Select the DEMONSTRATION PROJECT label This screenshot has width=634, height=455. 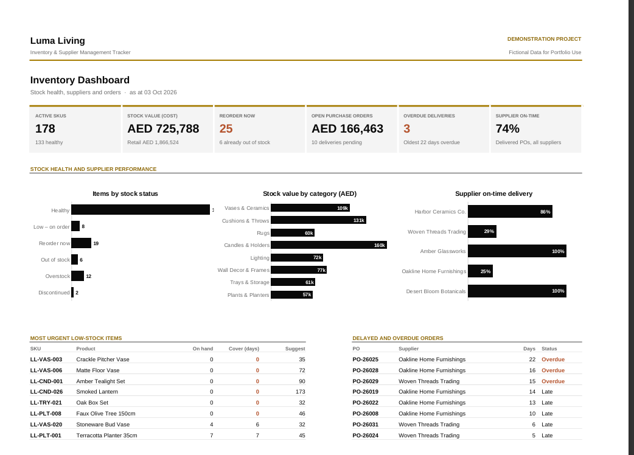(544, 39)
